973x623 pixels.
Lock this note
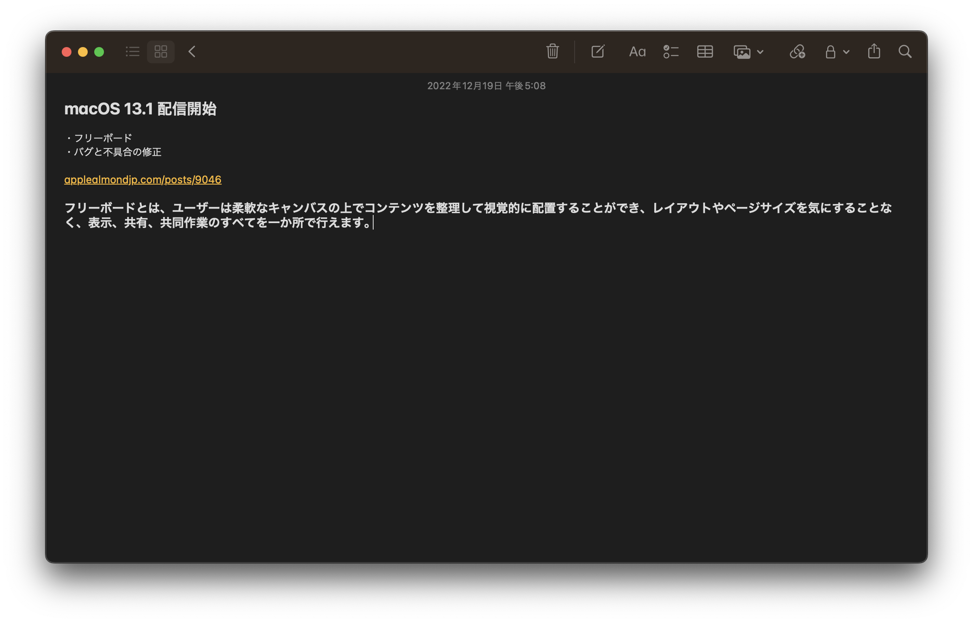(830, 52)
